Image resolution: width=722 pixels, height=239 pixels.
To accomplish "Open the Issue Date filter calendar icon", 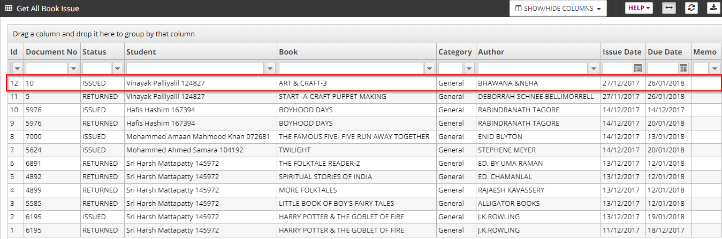I will (x=638, y=68).
